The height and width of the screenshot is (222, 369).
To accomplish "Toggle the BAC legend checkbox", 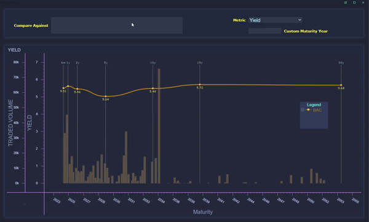I will [303, 109].
